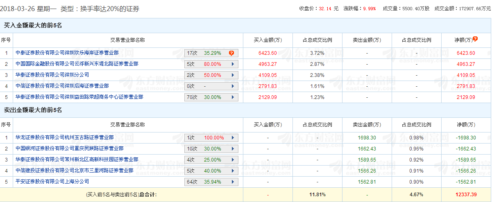
Task: Click the 2.38% proportion cell
Action: pyautogui.click(x=317, y=75)
